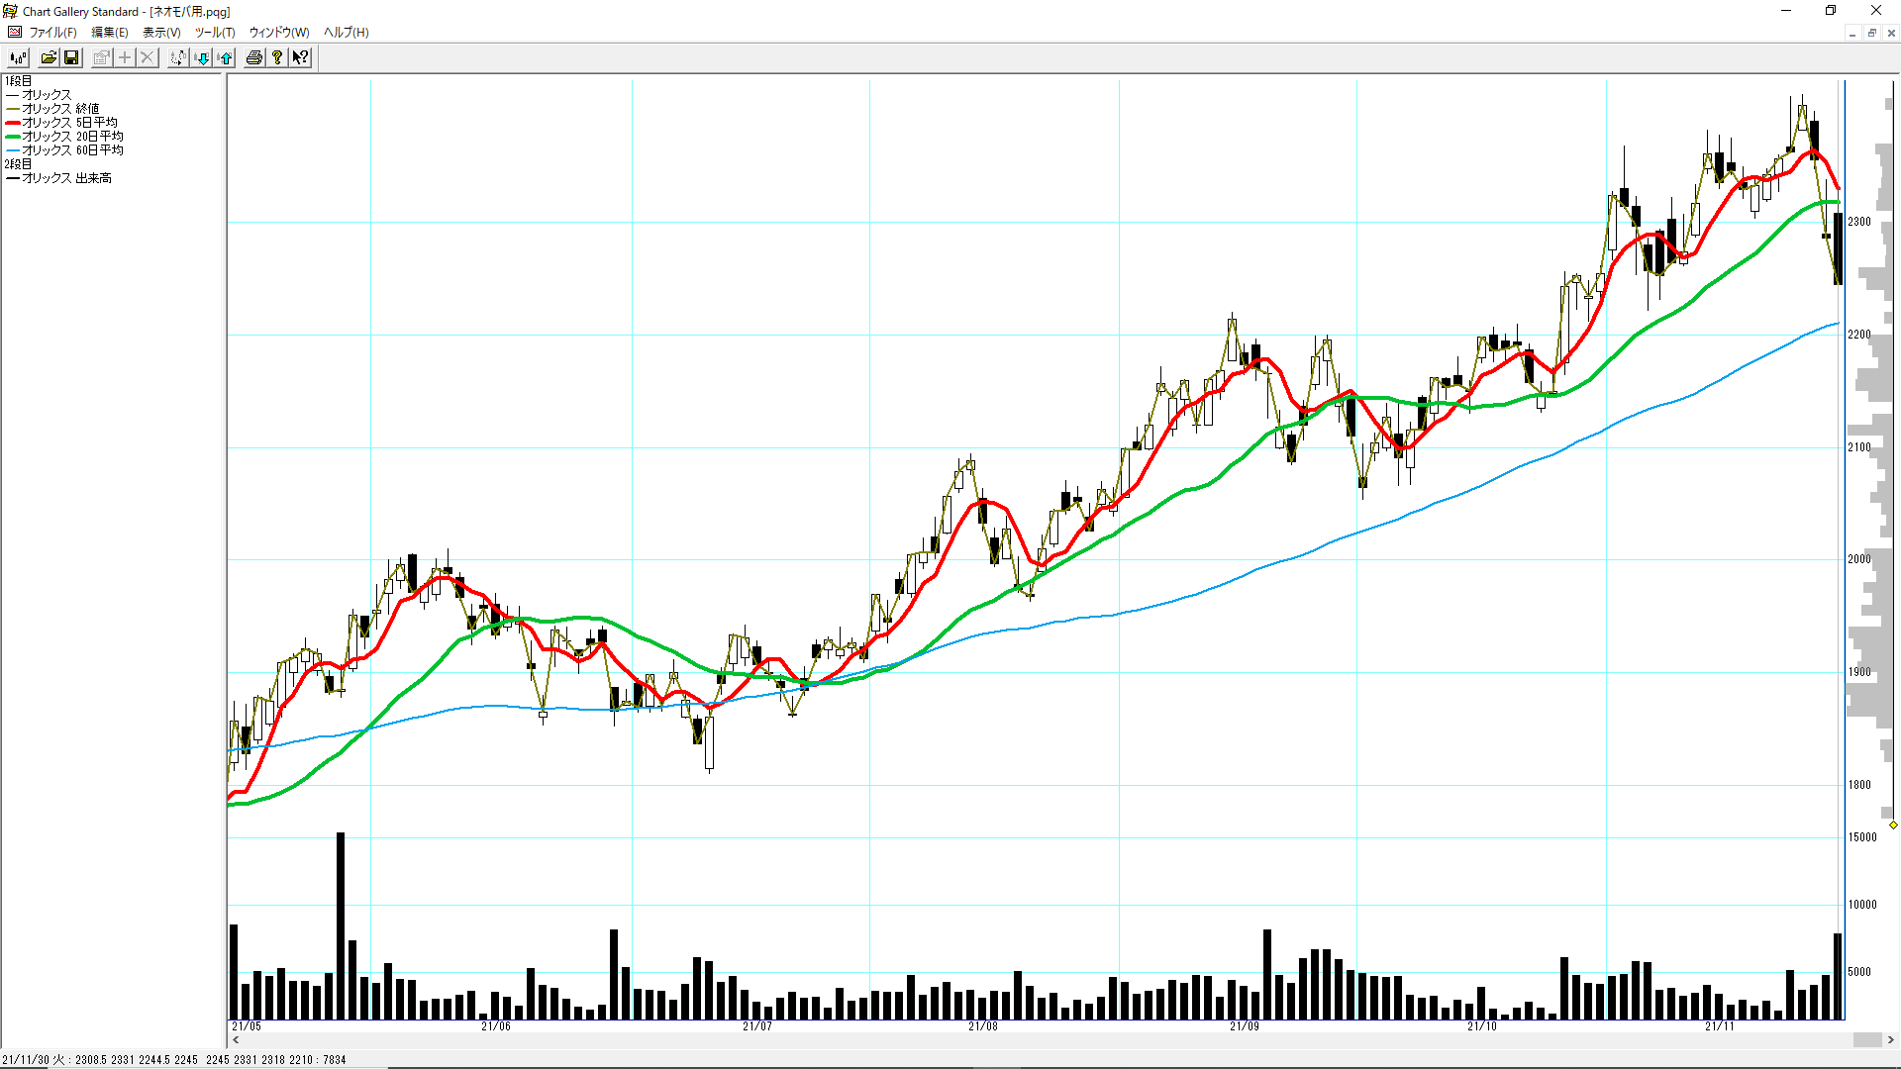This screenshot has height=1069, width=1901.
Task: Save the chart with the floppy disk icon
Action: tap(71, 58)
